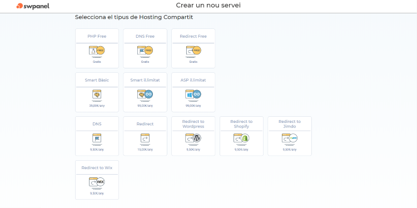
Task: Click the 35,00€/any price
Action: click(97, 106)
